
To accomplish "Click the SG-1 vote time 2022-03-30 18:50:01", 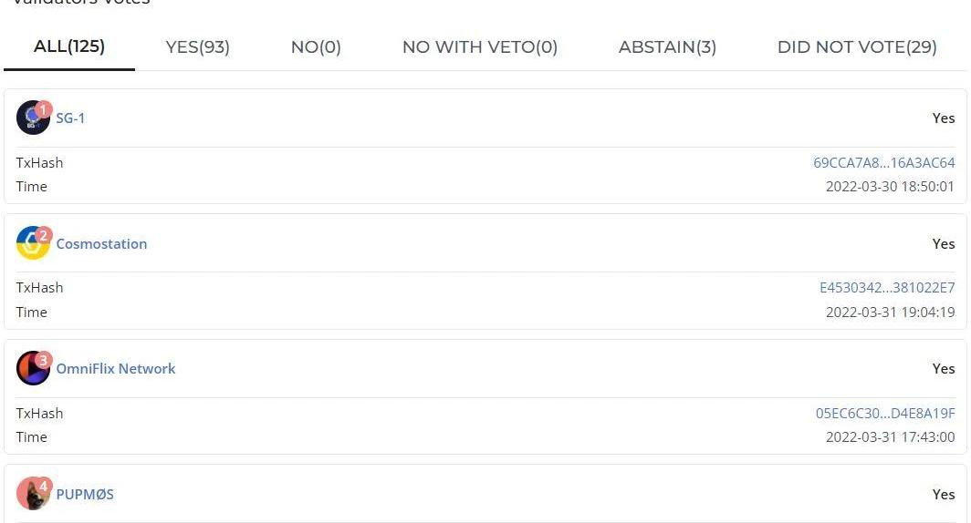I will click(x=890, y=187).
